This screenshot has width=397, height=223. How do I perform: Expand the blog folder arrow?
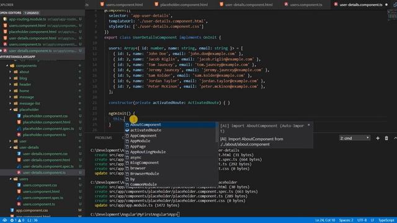pos(11,78)
